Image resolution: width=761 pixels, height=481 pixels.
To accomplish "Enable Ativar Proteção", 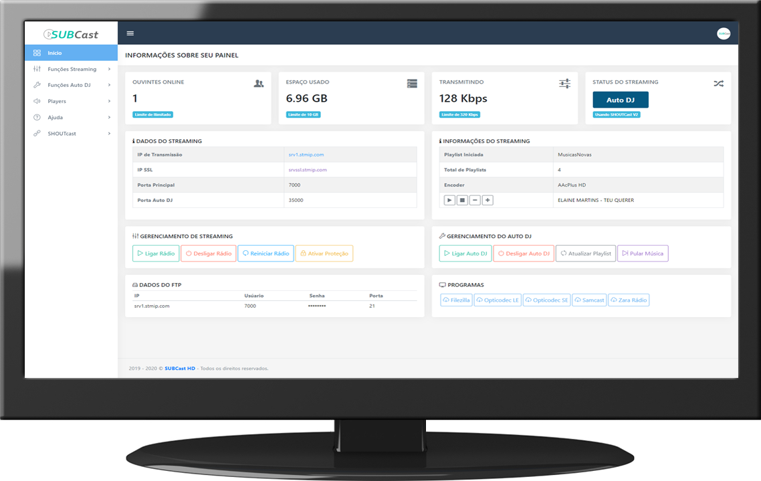I will (x=324, y=254).
